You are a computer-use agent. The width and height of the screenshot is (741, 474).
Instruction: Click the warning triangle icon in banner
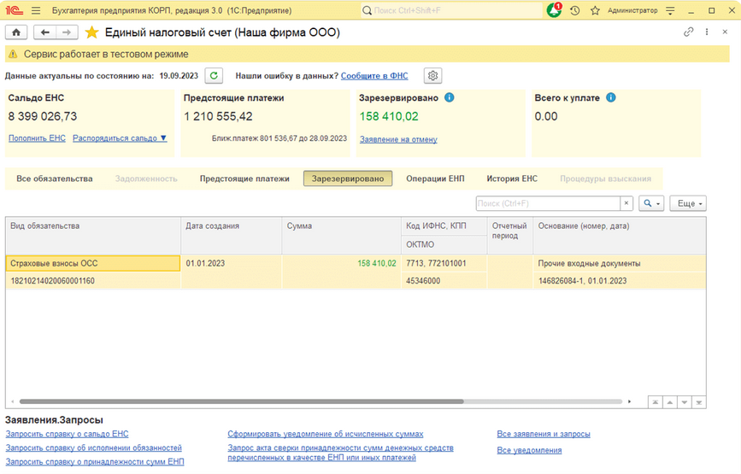click(x=13, y=55)
